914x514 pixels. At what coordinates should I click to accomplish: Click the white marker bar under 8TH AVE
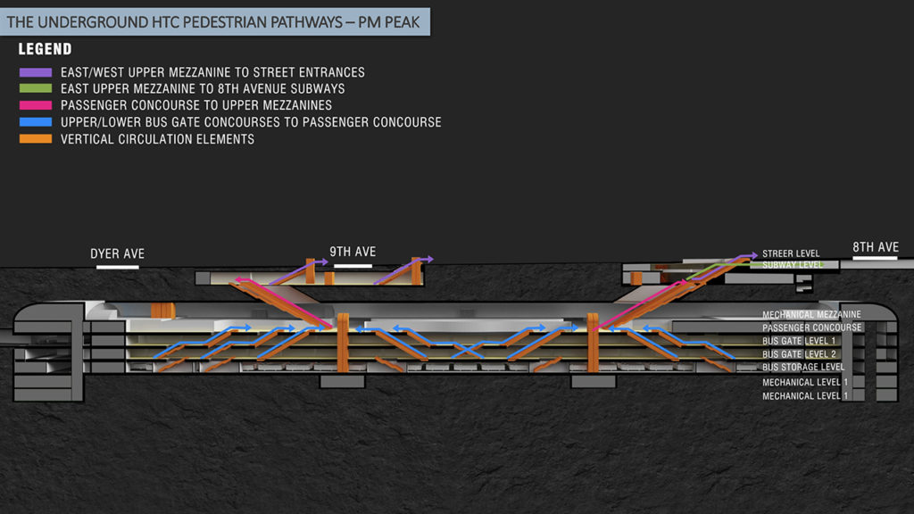coord(875,258)
